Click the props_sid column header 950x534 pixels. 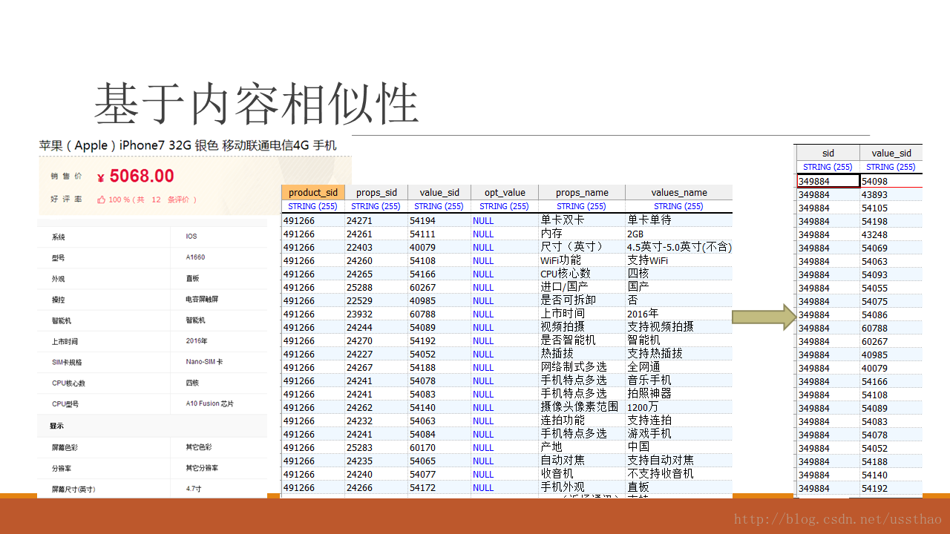376,193
